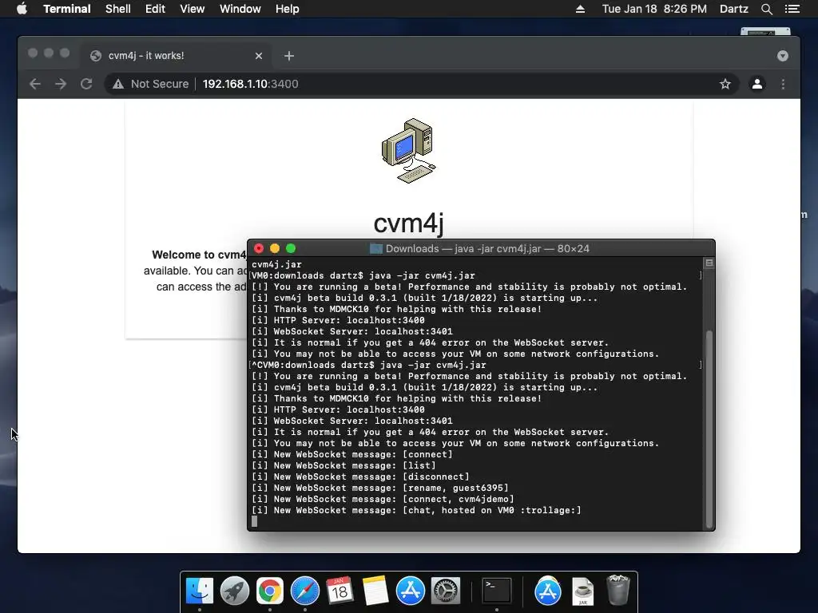This screenshot has height=613, width=818.
Task: Open the browser profile icon
Action: pos(757,84)
